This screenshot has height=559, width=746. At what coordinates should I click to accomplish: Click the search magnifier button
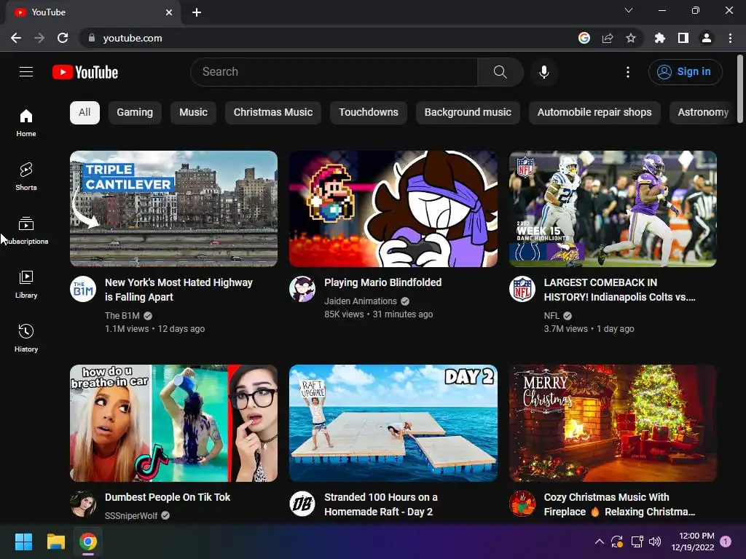[500, 72]
